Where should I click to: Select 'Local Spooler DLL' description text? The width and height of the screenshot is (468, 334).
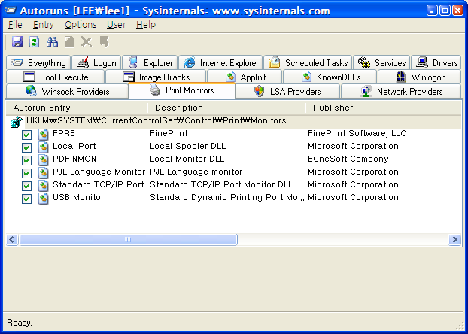pos(188,146)
